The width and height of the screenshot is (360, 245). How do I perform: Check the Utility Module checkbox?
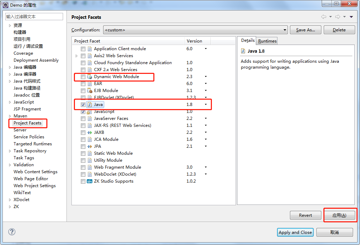click(x=83, y=161)
